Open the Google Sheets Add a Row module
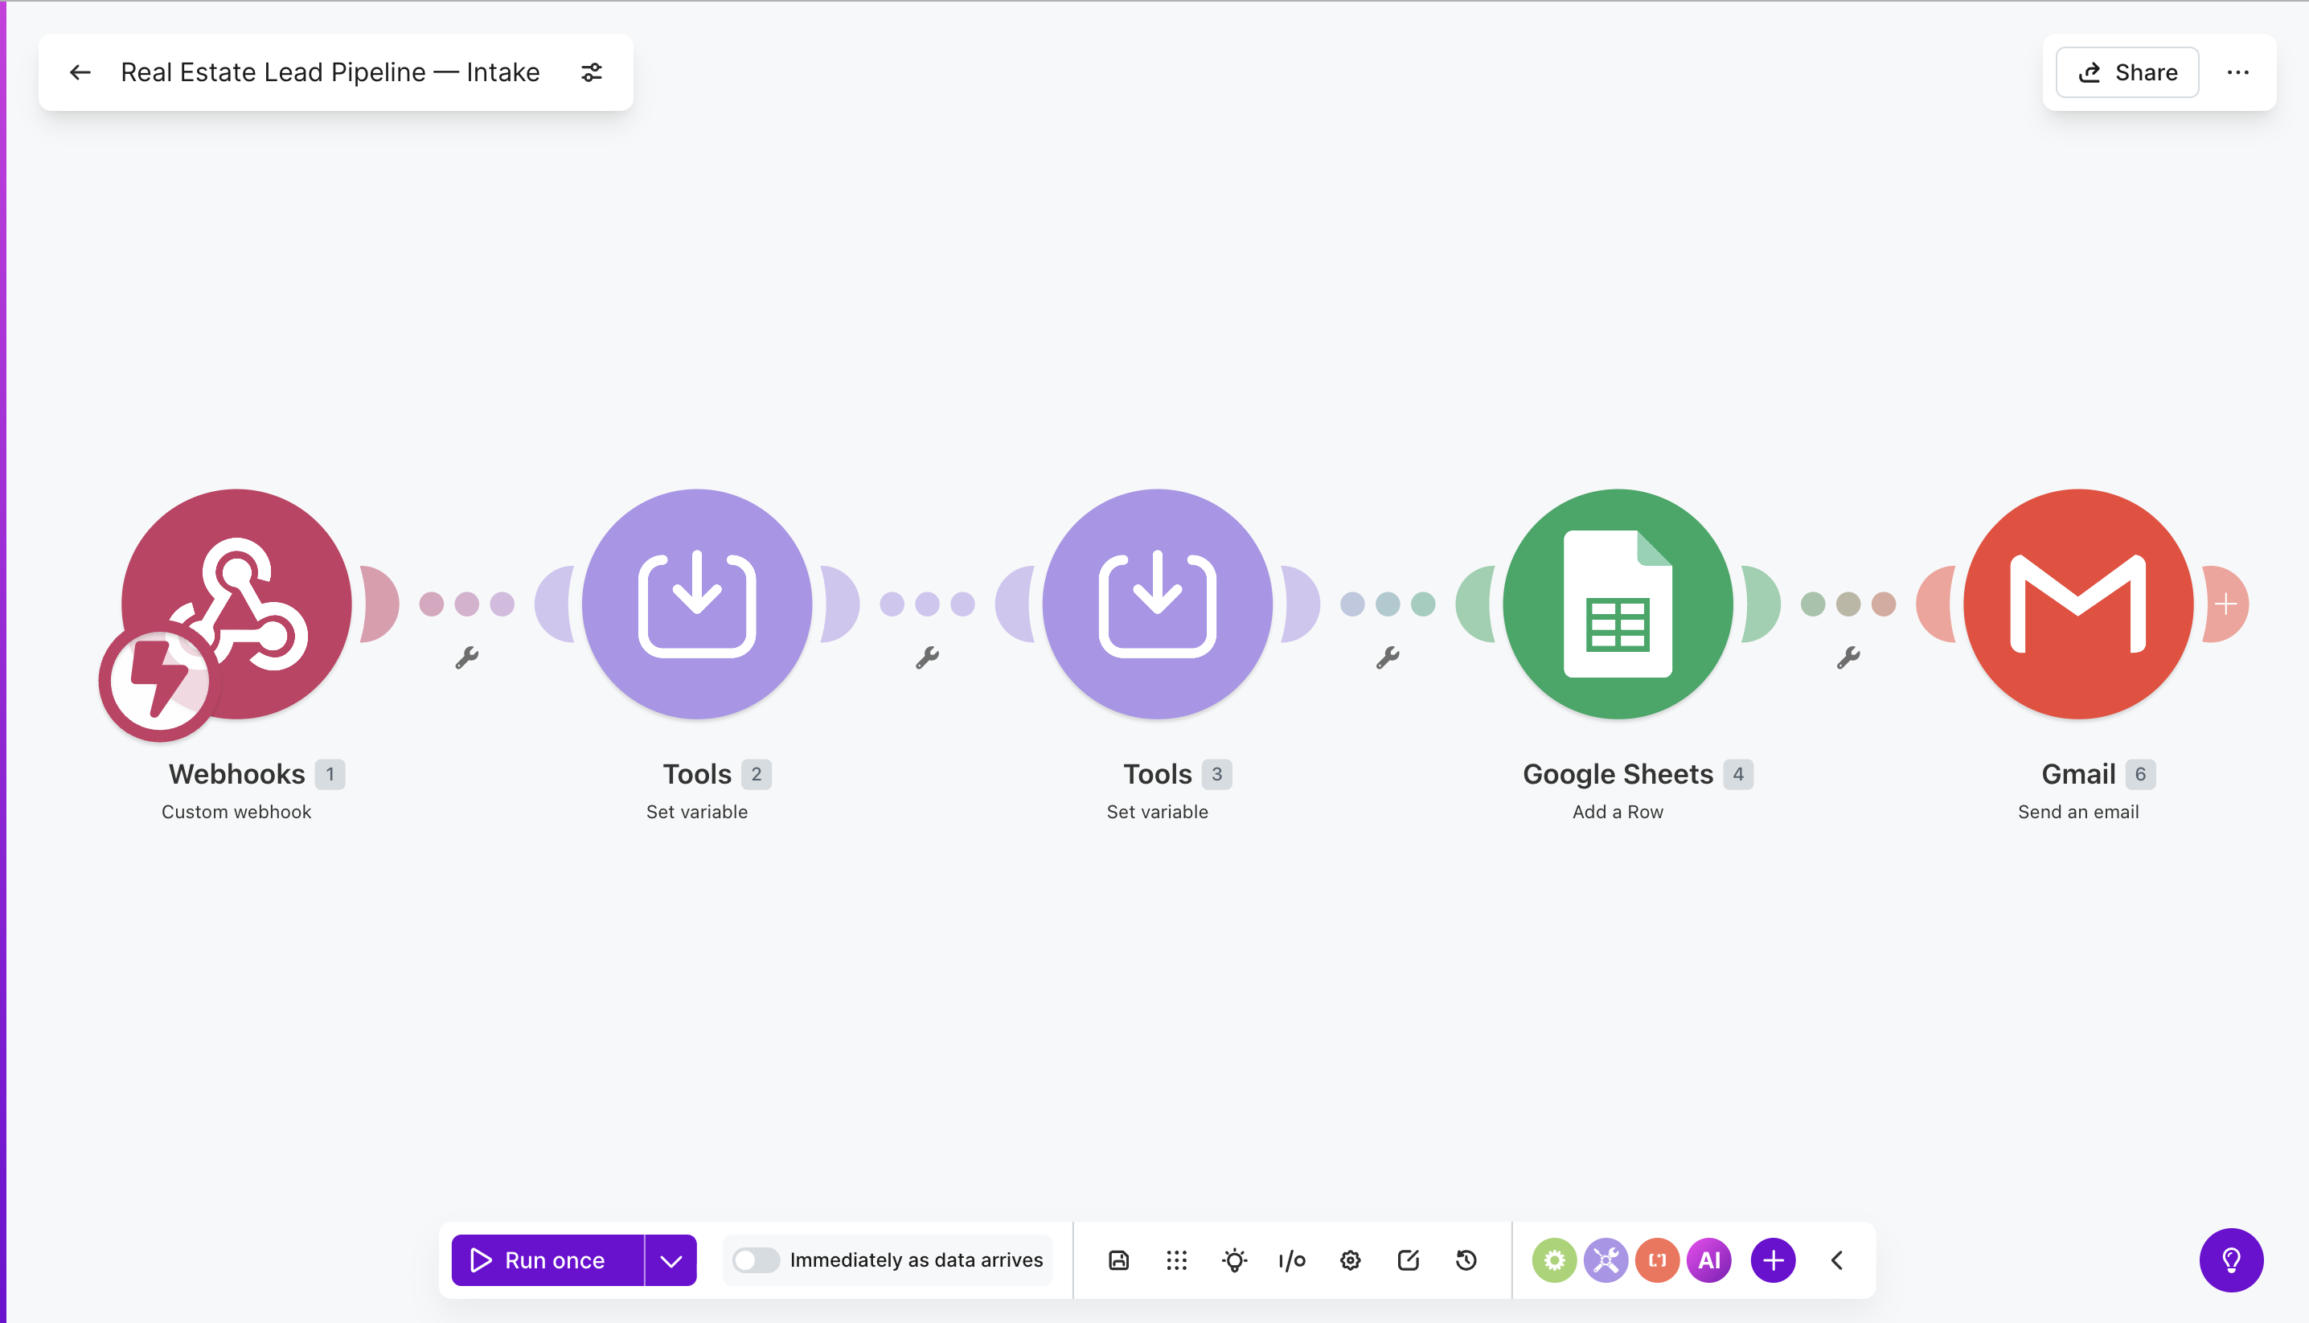The image size is (2309, 1323). (x=1618, y=604)
